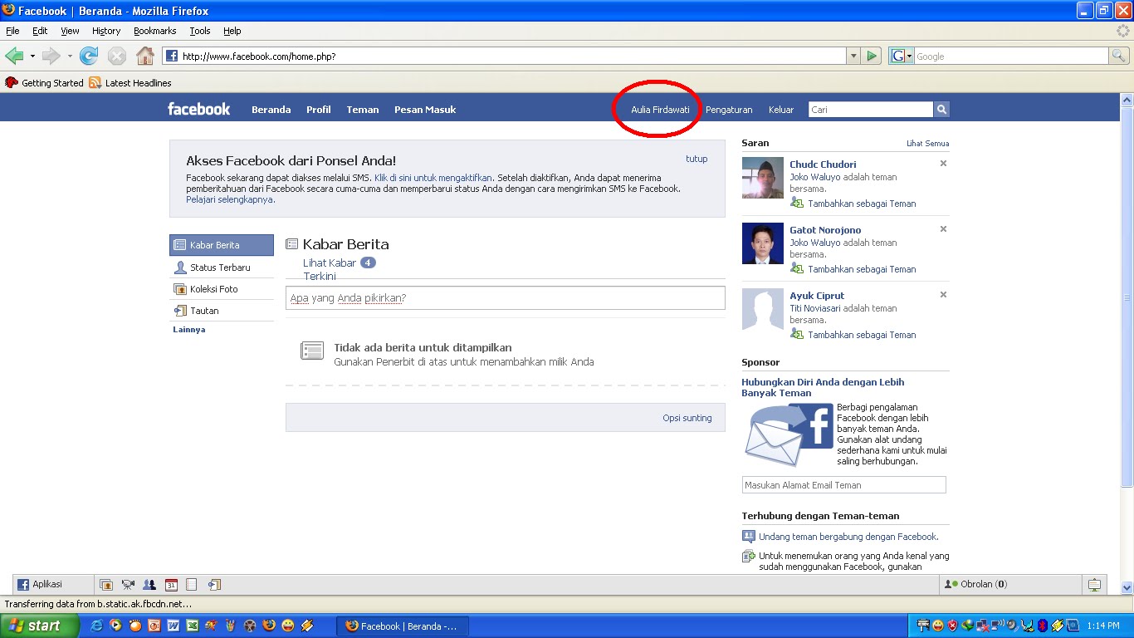
Task: Open the Latest Headlines bookmark feed
Action: 130,83
